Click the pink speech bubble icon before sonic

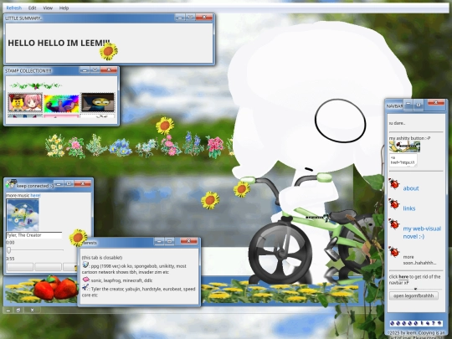86,280
